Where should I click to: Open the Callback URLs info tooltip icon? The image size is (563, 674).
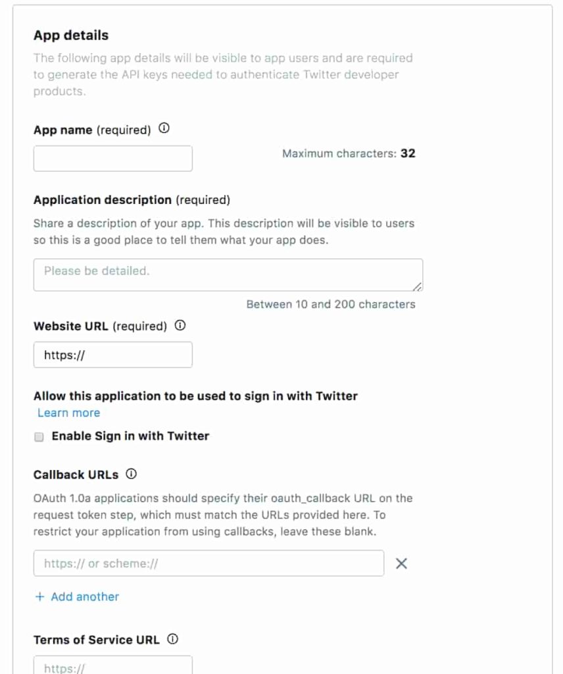pos(131,474)
